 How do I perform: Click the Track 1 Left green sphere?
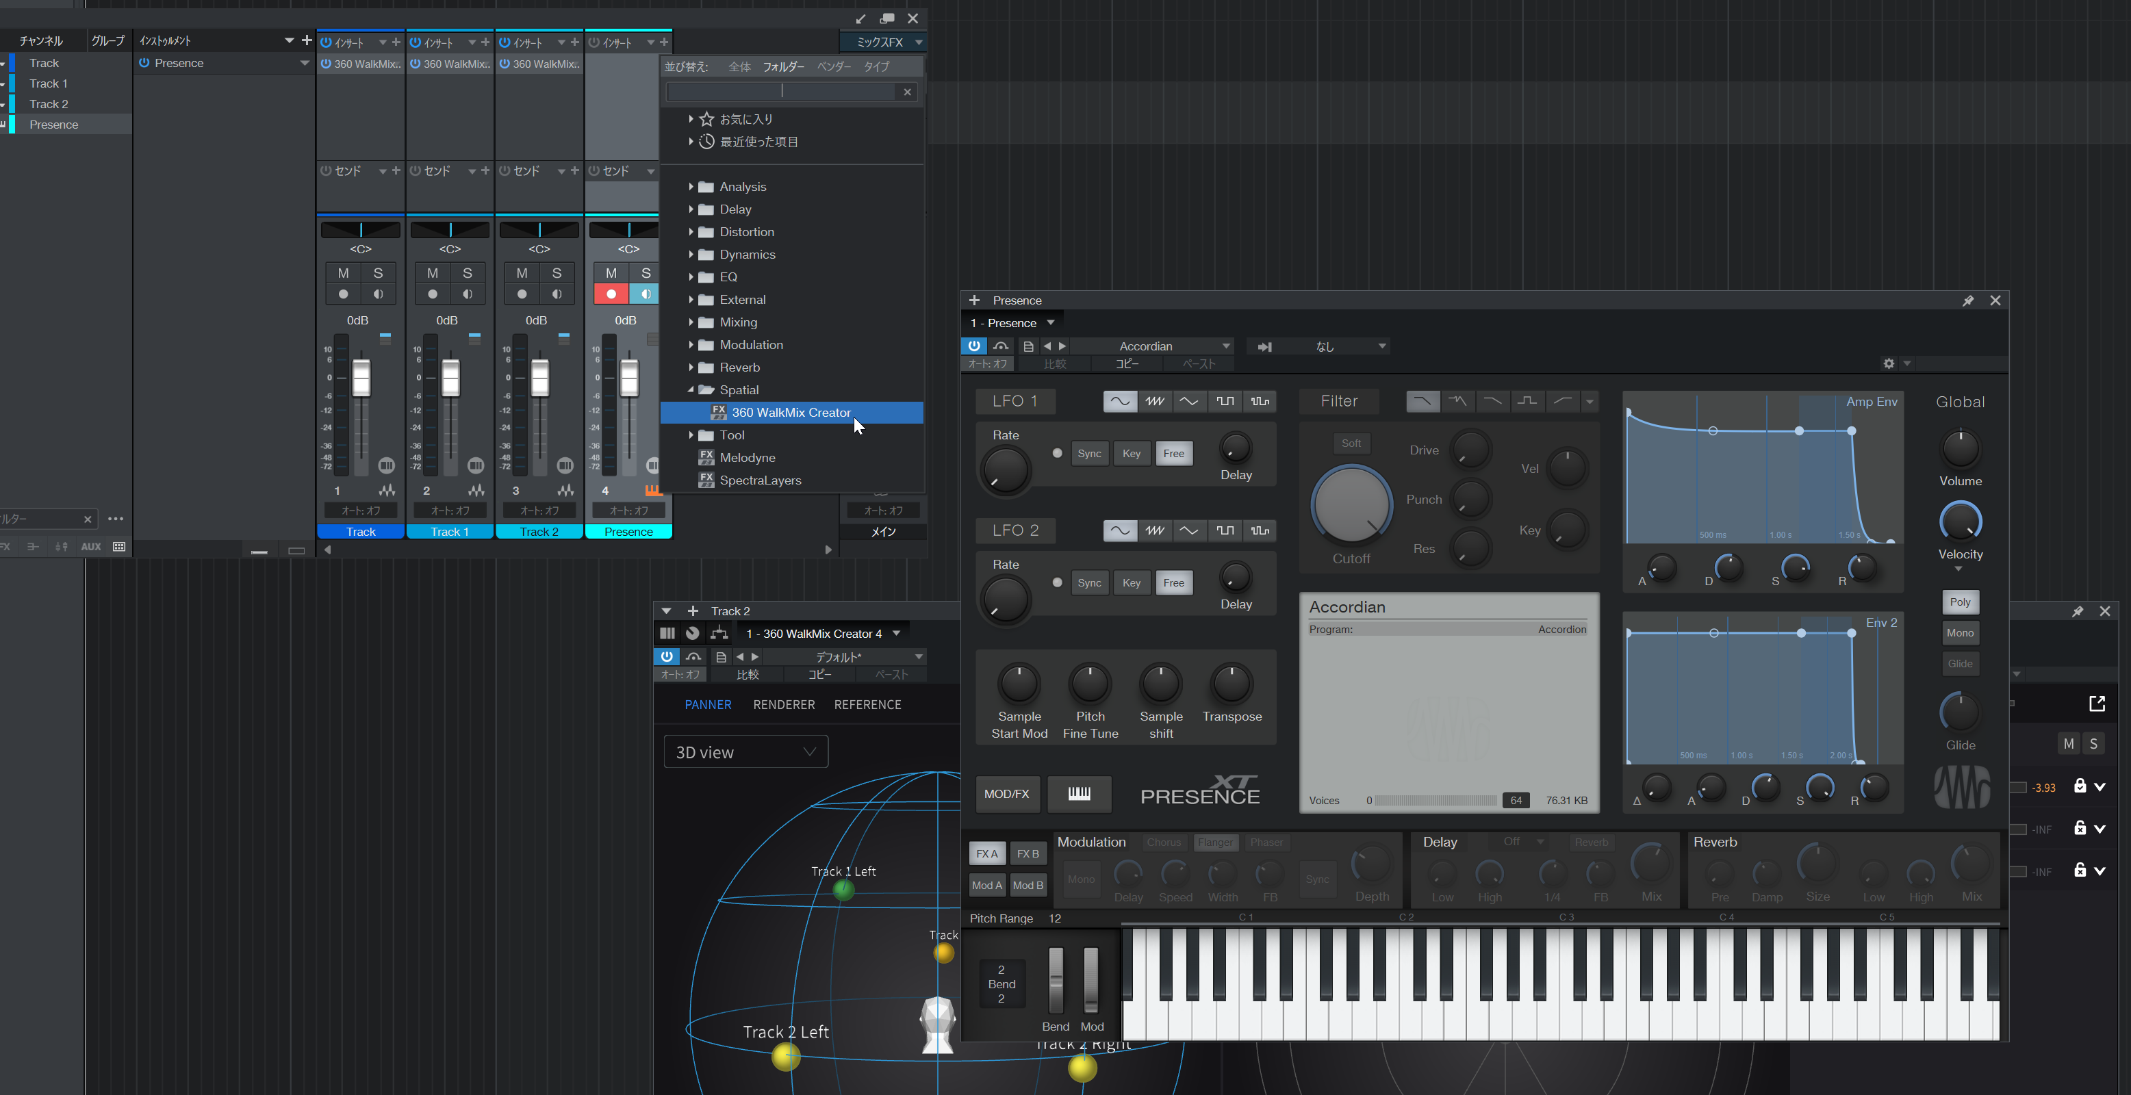click(x=843, y=890)
